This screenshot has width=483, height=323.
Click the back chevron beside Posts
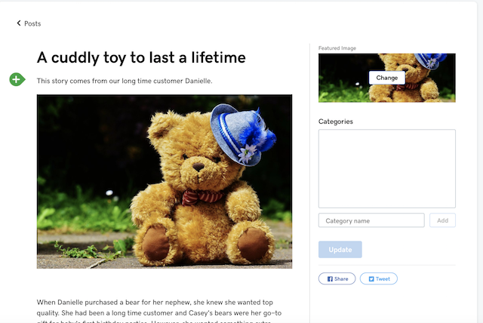[x=19, y=23]
